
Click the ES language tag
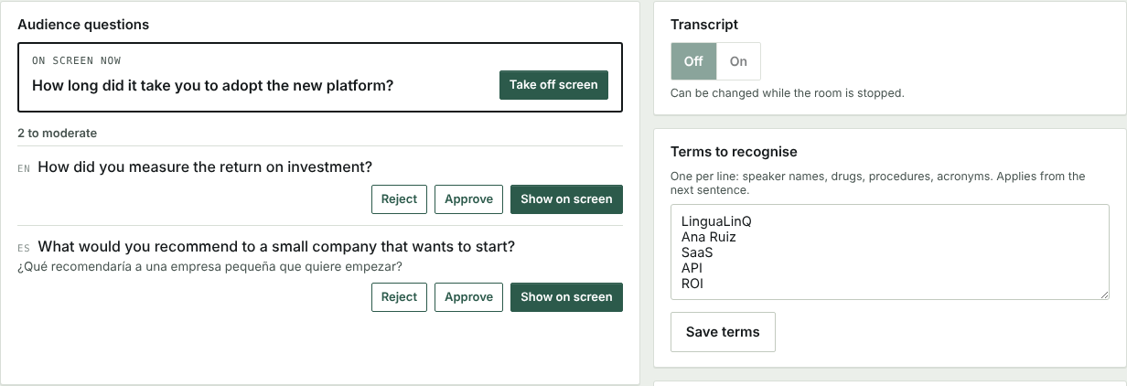(x=24, y=248)
